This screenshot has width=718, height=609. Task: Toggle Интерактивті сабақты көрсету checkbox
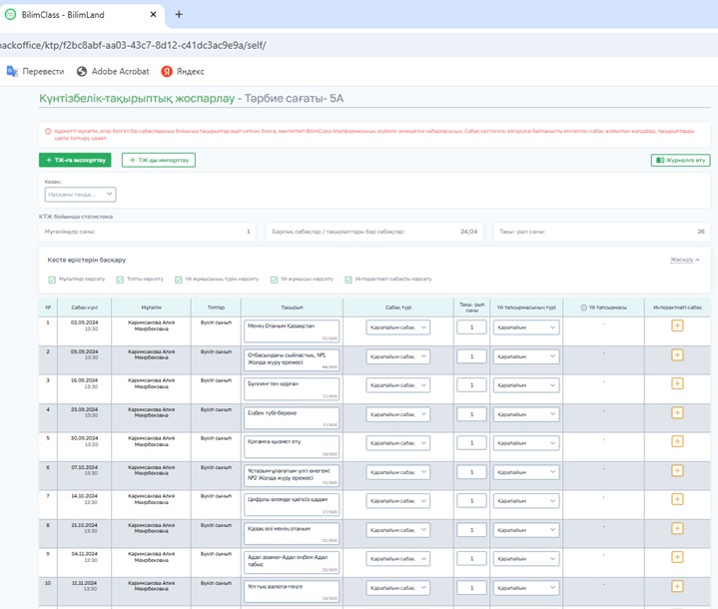(349, 280)
